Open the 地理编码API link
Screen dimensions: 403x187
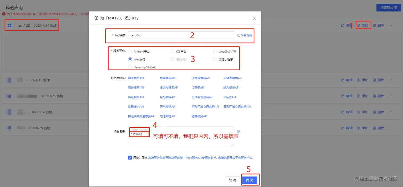(x=168, y=78)
